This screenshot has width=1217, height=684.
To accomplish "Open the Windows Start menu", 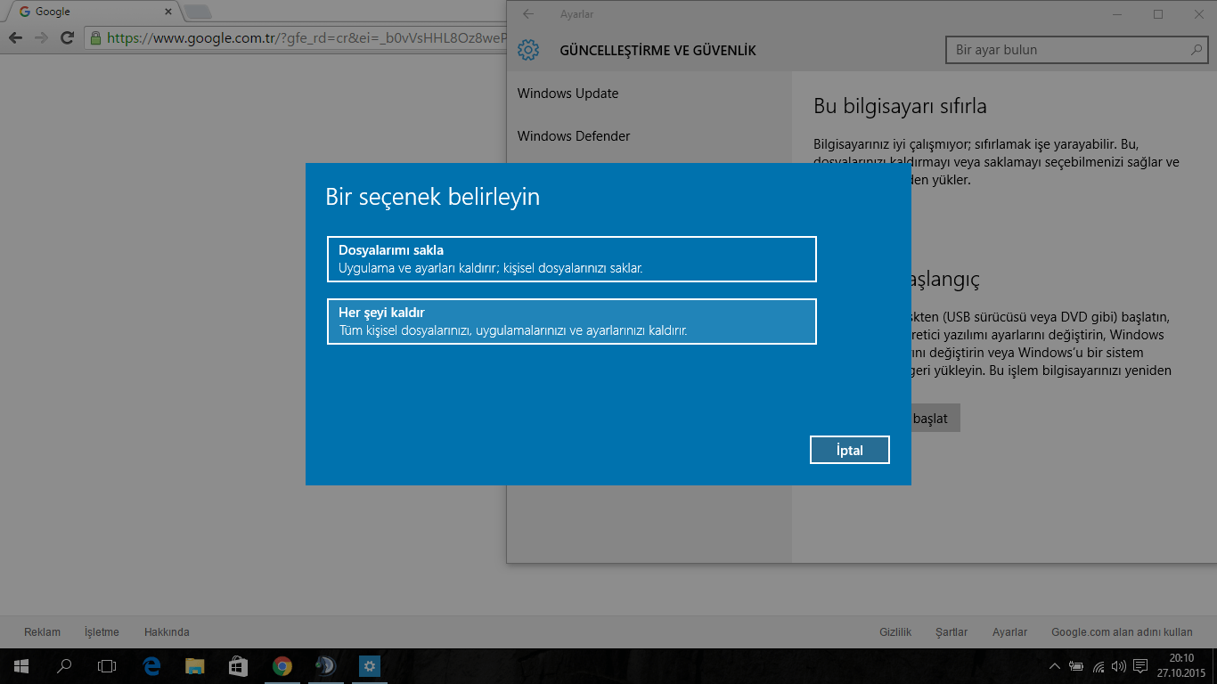I will coord(21,666).
